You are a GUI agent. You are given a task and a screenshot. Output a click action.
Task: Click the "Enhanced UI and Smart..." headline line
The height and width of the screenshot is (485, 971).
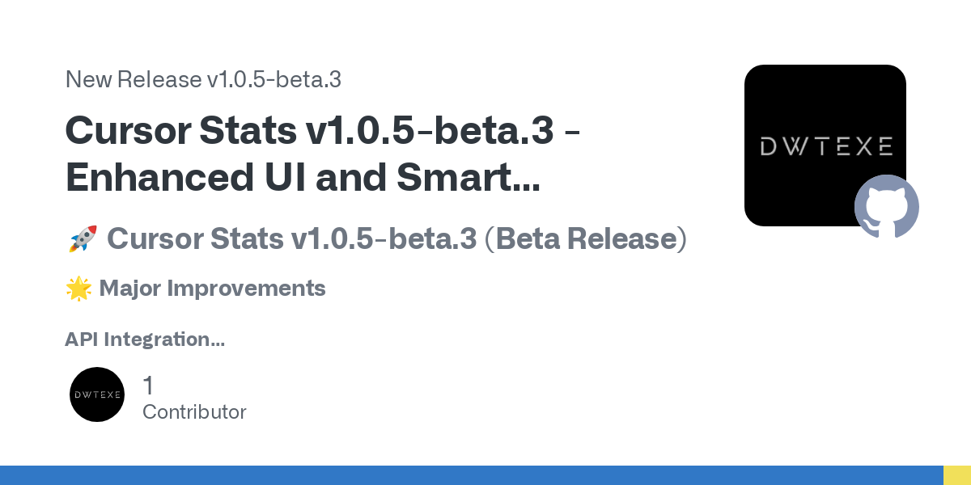[303, 178]
